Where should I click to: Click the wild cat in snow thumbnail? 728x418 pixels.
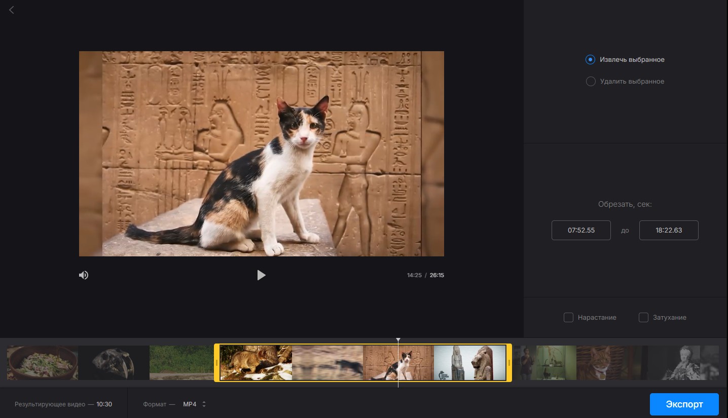256,363
